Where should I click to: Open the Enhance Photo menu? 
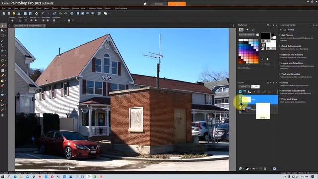[x=95, y=8]
